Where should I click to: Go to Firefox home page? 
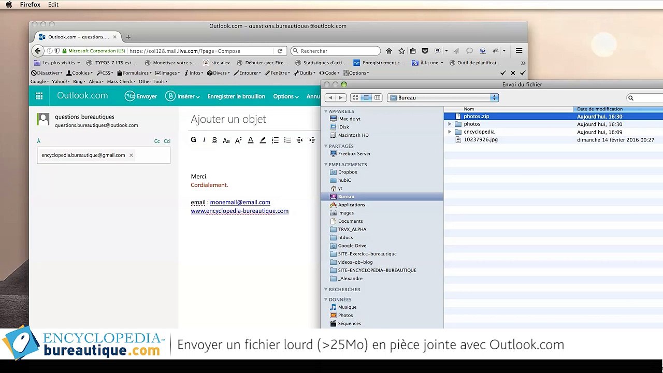pos(389,51)
